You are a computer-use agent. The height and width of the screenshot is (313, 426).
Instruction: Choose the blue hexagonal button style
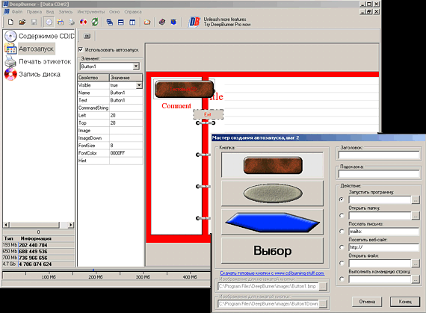pos(272,222)
